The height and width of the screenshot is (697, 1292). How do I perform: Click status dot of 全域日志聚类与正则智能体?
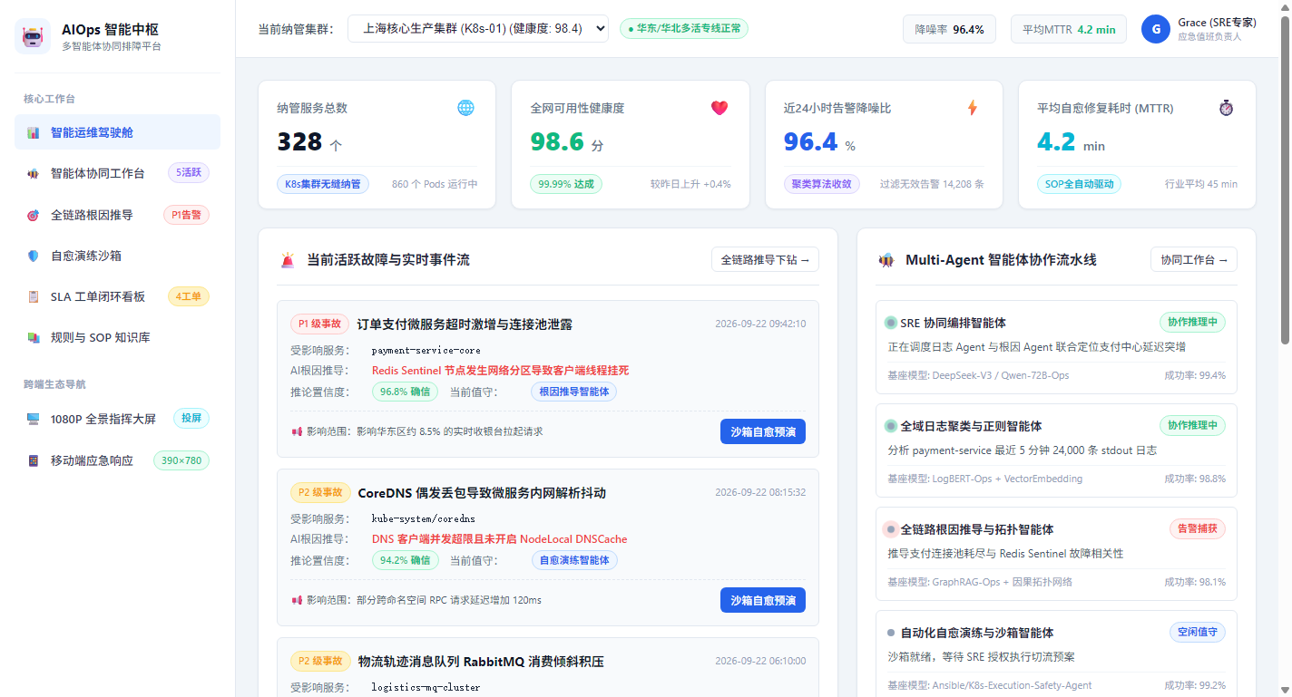point(891,426)
